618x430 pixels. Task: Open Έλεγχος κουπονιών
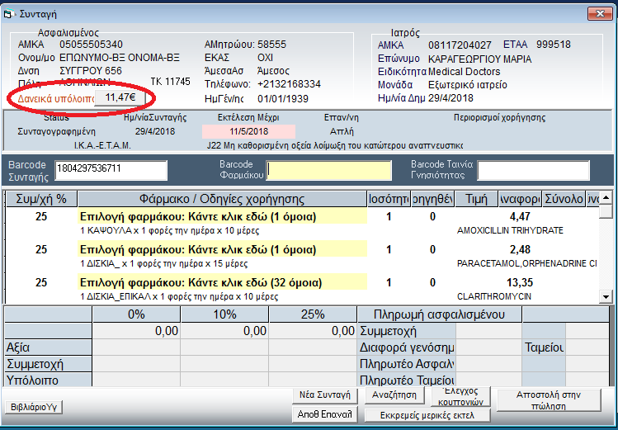click(460, 396)
